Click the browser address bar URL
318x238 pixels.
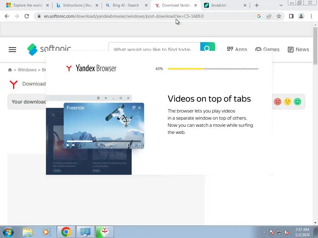[124, 16]
